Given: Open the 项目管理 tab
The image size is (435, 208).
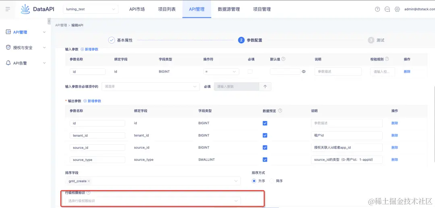Looking at the screenshot, I should pyautogui.click(x=262, y=9).
